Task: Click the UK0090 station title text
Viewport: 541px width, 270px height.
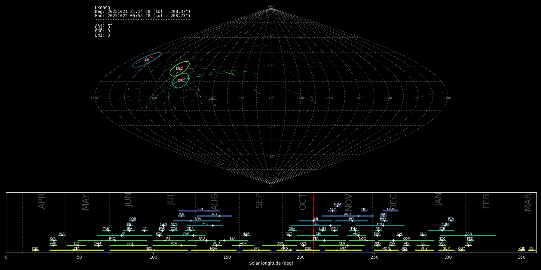Action: coord(102,8)
